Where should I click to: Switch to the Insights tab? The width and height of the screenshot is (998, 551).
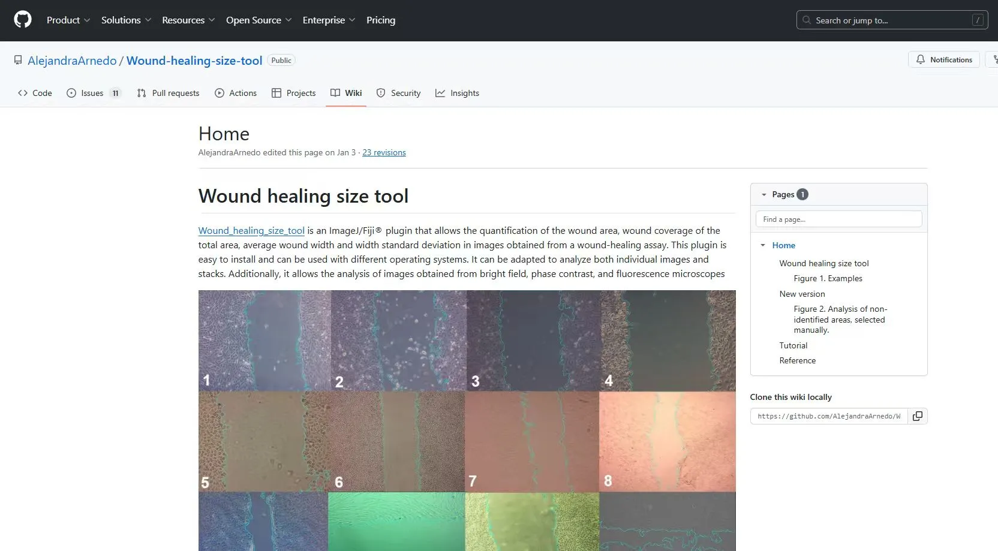click(457, 93)
